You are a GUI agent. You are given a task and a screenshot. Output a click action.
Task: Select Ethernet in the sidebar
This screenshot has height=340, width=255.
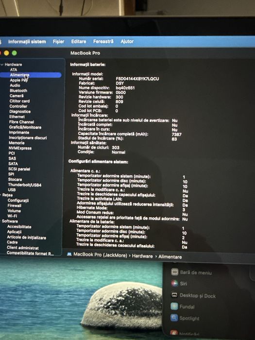(17, 117)
